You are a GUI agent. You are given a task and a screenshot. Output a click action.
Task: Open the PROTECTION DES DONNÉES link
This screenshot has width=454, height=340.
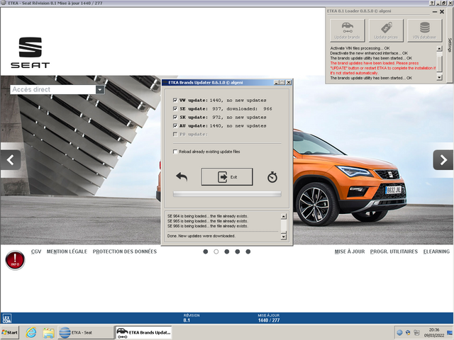[125, 251]
